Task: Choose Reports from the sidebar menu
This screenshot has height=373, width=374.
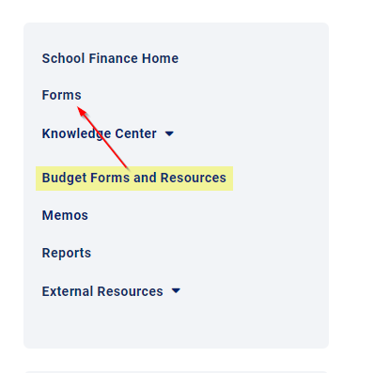Action: click(x=67, y=253)
